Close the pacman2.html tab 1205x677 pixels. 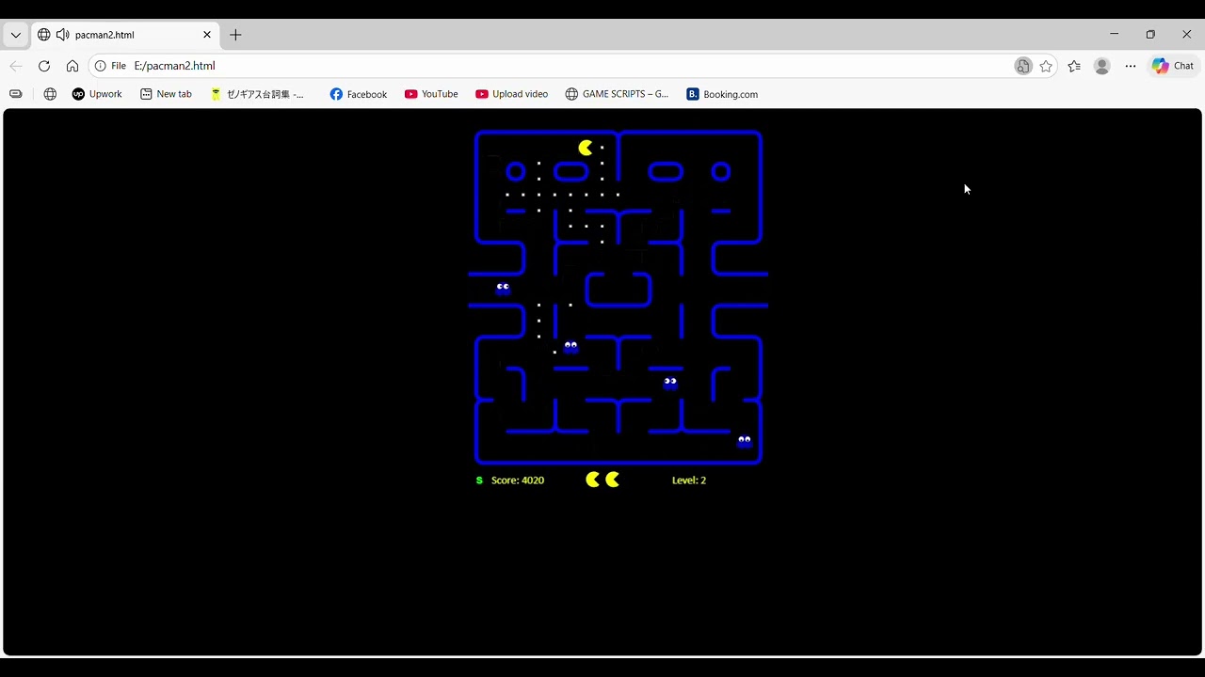point(207,35)
